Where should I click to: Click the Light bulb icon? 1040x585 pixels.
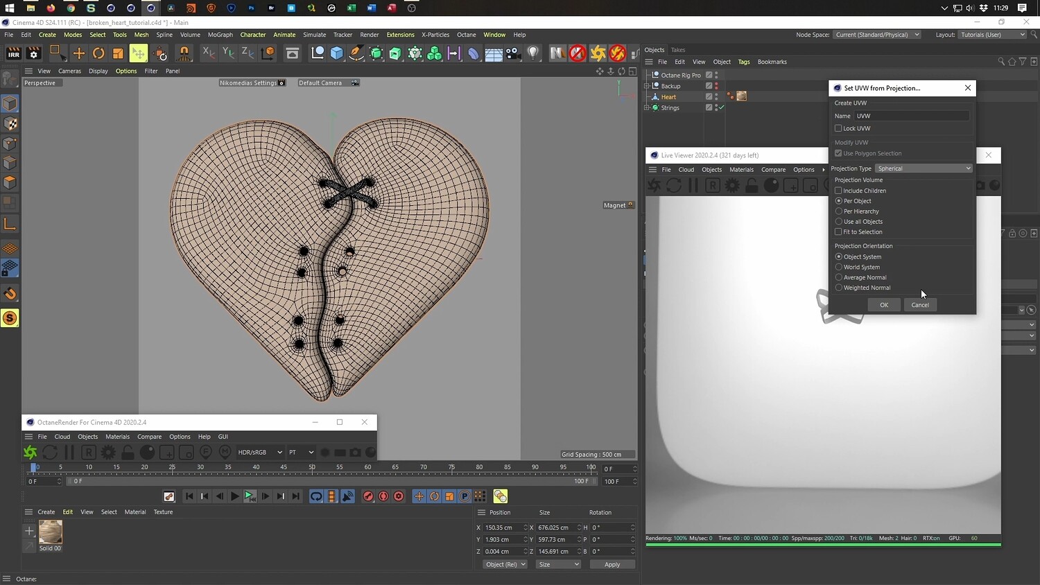(x=532, y=53)
